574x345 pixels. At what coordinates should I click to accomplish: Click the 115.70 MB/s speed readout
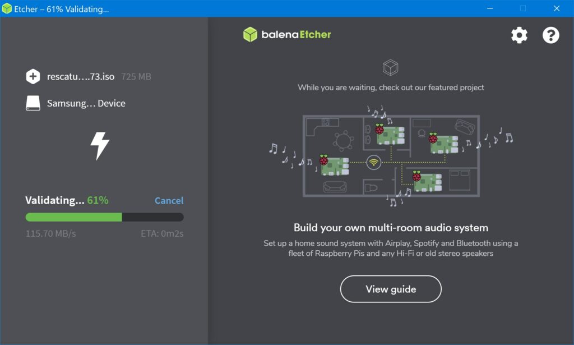click(50, 234)
